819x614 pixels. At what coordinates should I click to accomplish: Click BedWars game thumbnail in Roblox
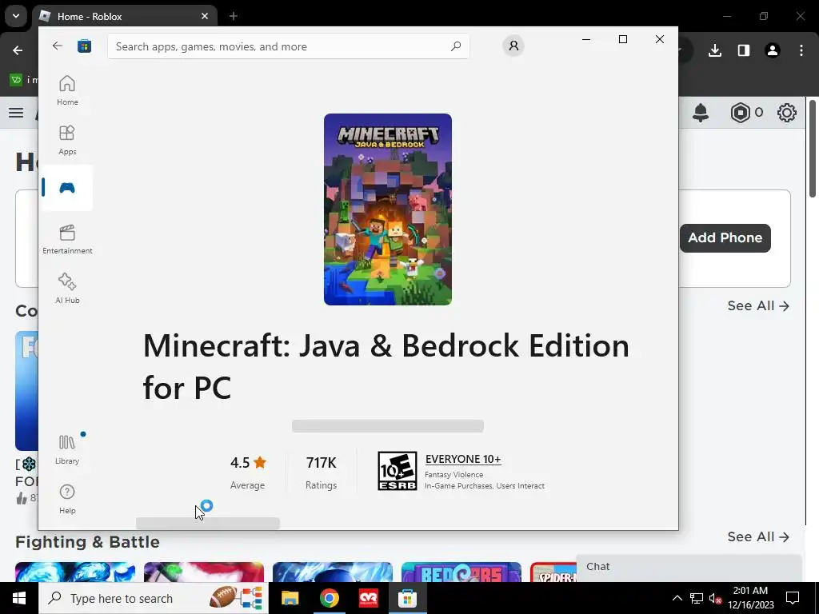(x=461, y=572)
